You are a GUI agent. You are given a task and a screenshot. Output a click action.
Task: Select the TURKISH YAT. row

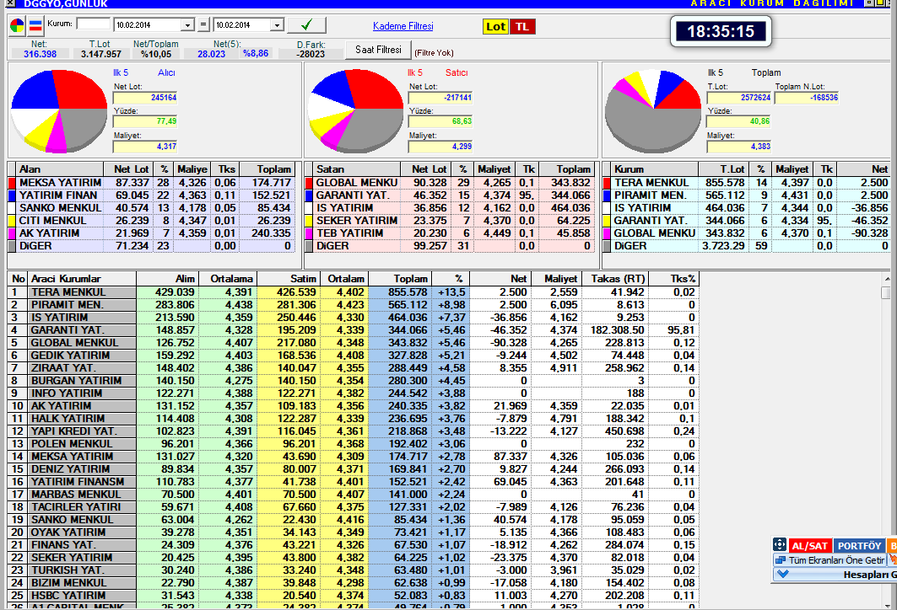(353, 570)
